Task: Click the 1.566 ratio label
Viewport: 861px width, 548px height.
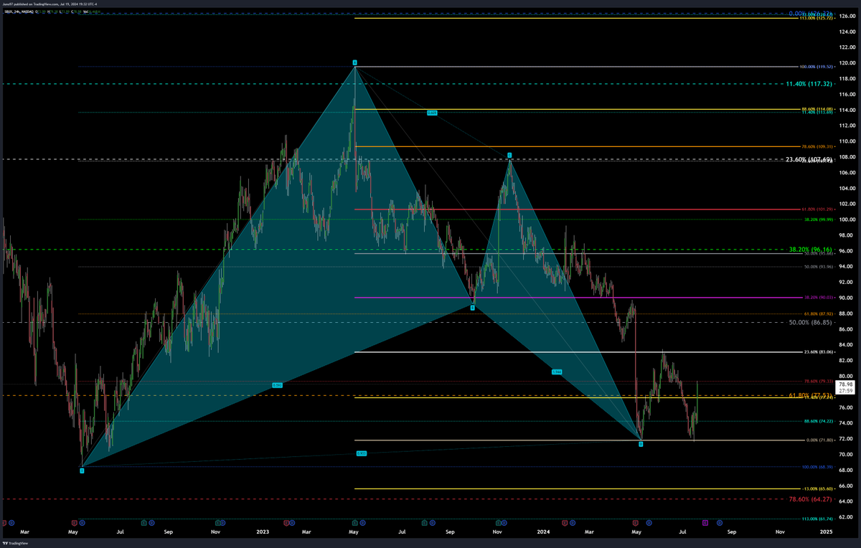Action: 557,372
